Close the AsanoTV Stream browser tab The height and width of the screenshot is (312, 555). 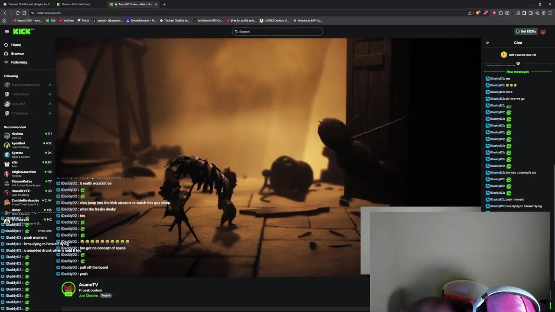[x=157, y=4]
